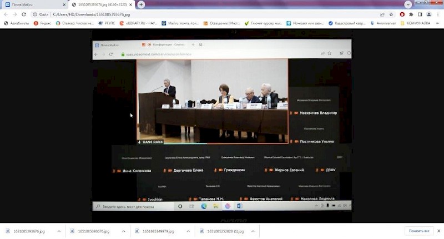The image size is (444, 239).
Task: Reload the page with the refresh icon
Action: click(x=23, y=14)
